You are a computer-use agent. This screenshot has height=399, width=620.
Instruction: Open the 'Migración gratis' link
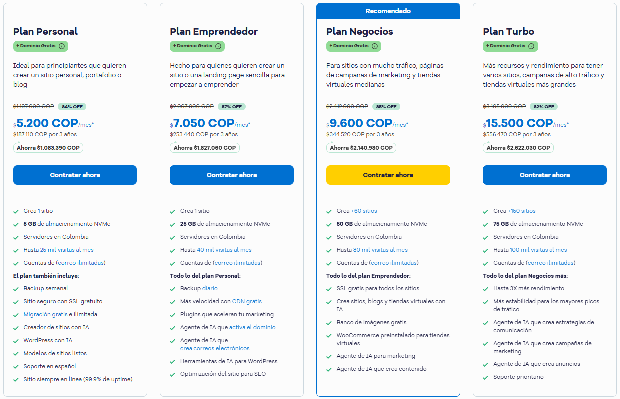click(45, 314)
